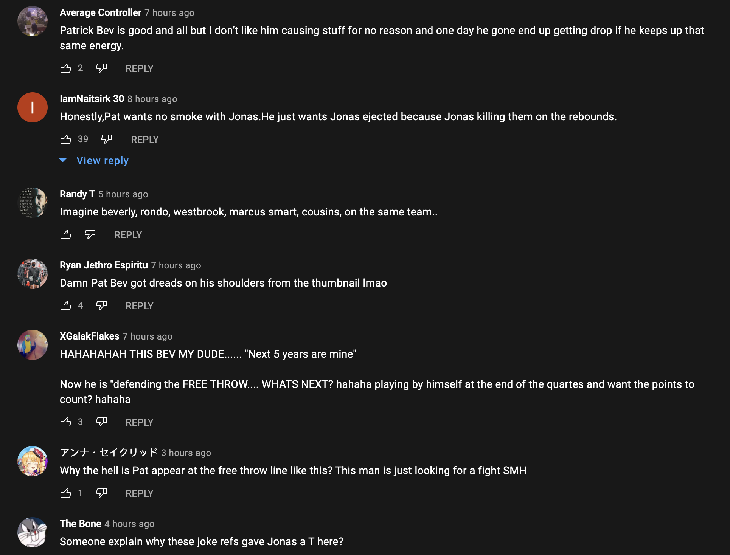730x555 pixels.
Task: Reply to Average Controller's comment
Action: coord(139,68)
